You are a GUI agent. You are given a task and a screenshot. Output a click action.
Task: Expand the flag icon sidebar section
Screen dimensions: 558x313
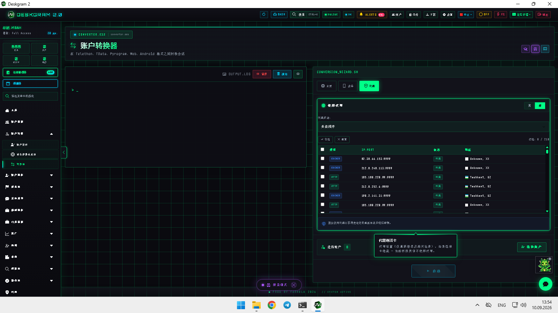30,187
